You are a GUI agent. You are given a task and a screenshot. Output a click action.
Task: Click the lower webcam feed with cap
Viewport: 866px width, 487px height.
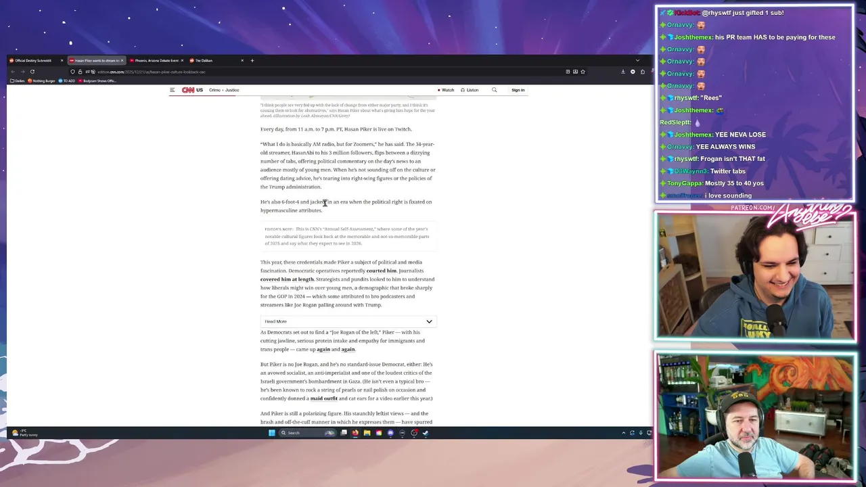point(754,416)
